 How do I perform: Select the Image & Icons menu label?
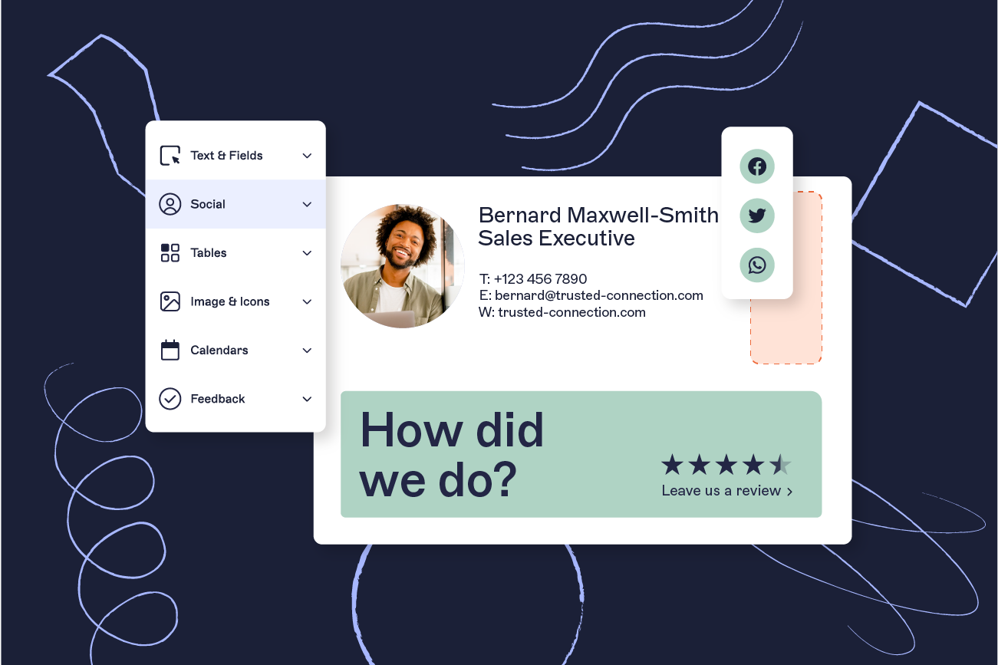point(230,301)
